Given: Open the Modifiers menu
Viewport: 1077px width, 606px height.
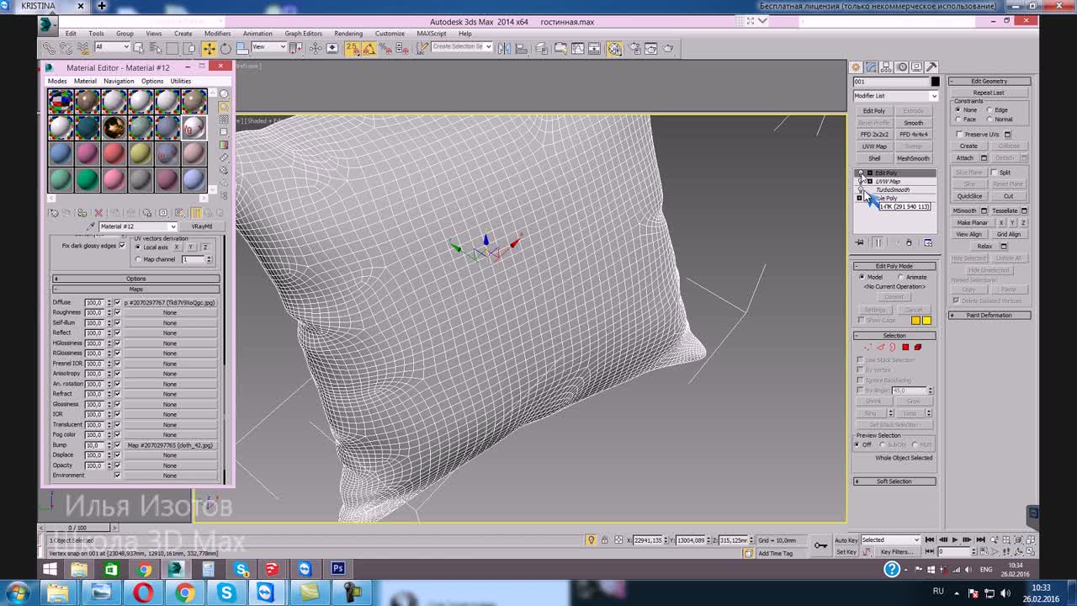Looking at the screenshot, I should (217, 34).
